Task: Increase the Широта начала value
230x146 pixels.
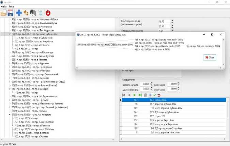Action: pos(151,83)
